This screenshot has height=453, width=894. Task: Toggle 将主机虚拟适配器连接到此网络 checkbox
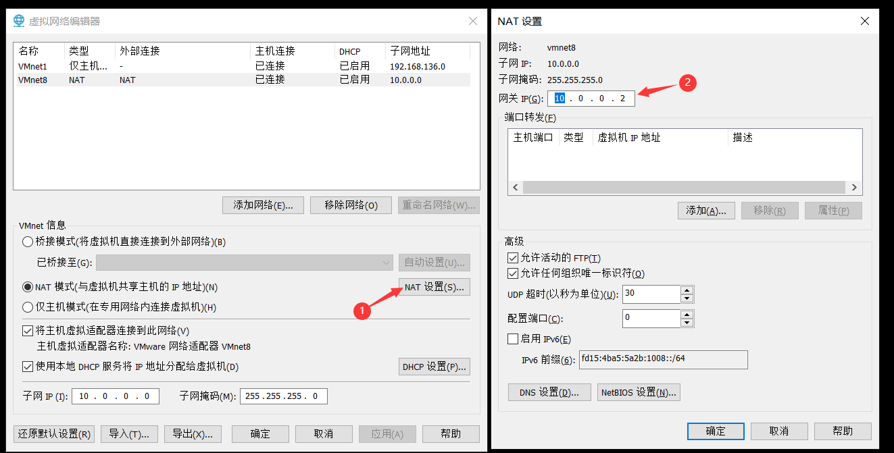tap(28, 331)
